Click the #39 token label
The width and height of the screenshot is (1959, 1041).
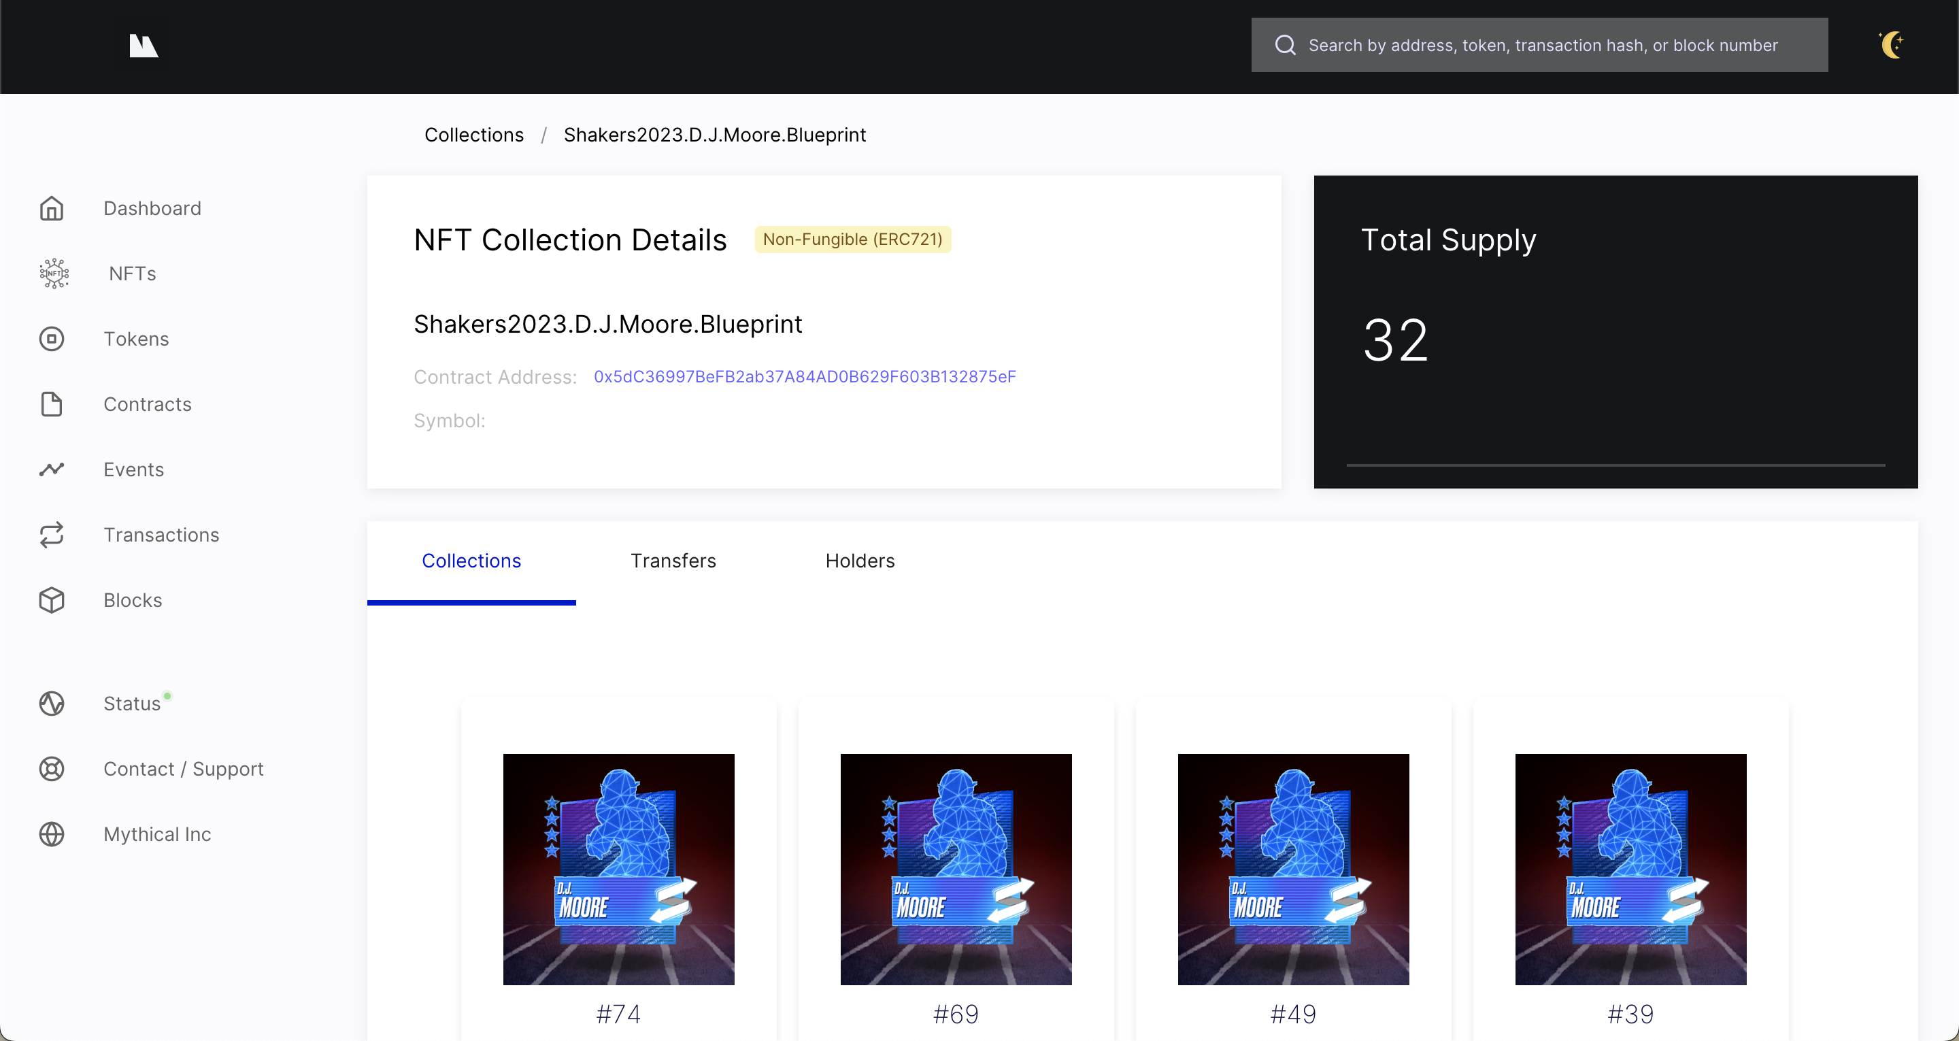pyautogui.click(x=1630, y=1014)
